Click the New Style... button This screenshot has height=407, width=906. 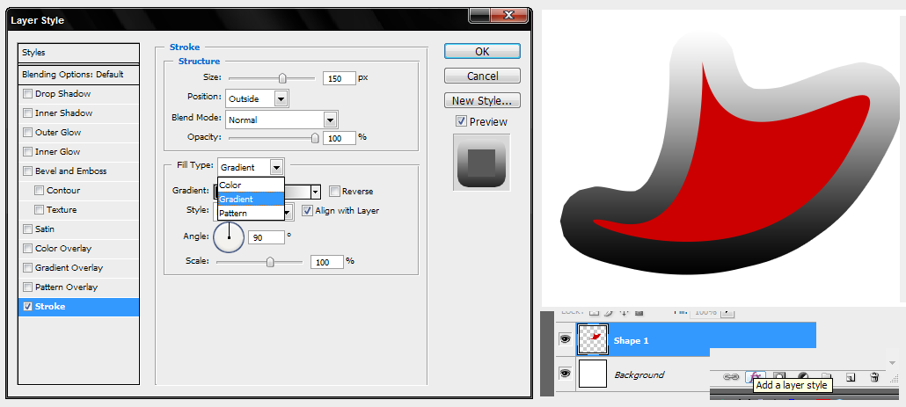coord(482,100)
